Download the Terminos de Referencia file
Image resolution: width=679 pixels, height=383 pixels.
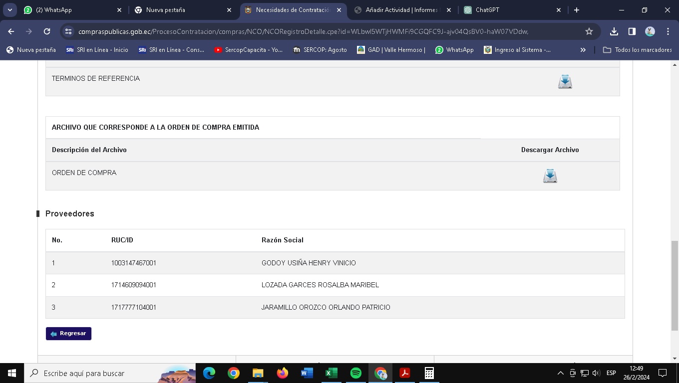[x=565, y=82]
